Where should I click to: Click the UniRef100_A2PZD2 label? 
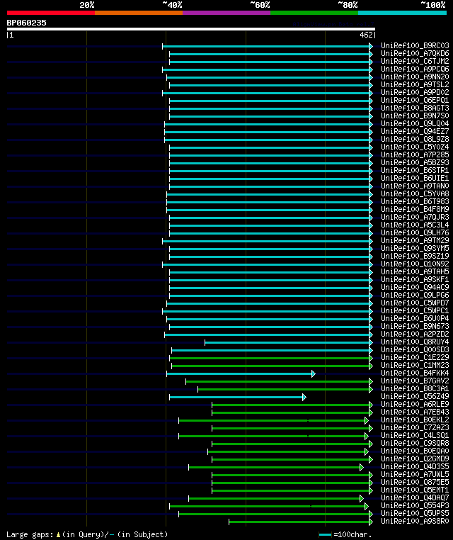(415, 334)
